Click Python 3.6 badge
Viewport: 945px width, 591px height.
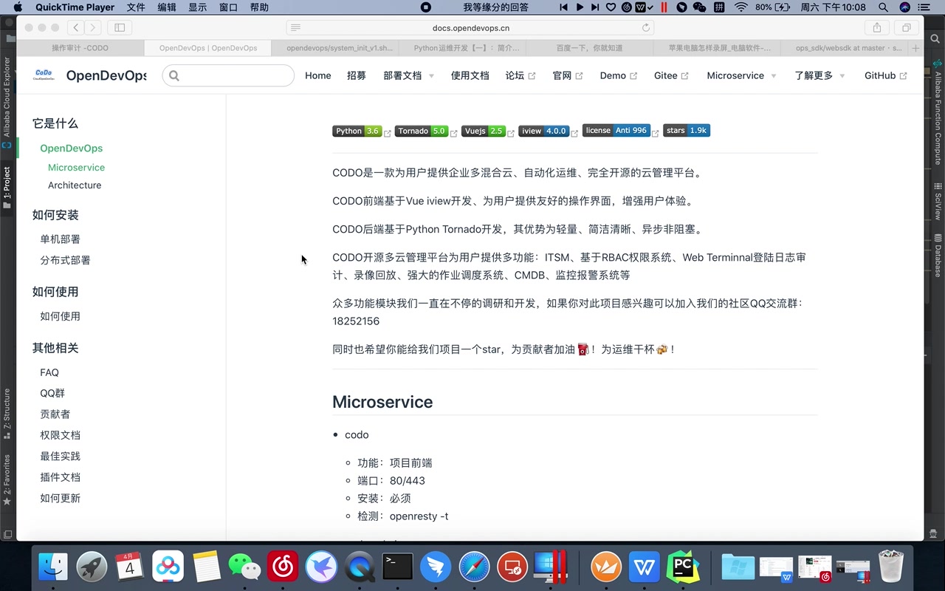[357, 131]
